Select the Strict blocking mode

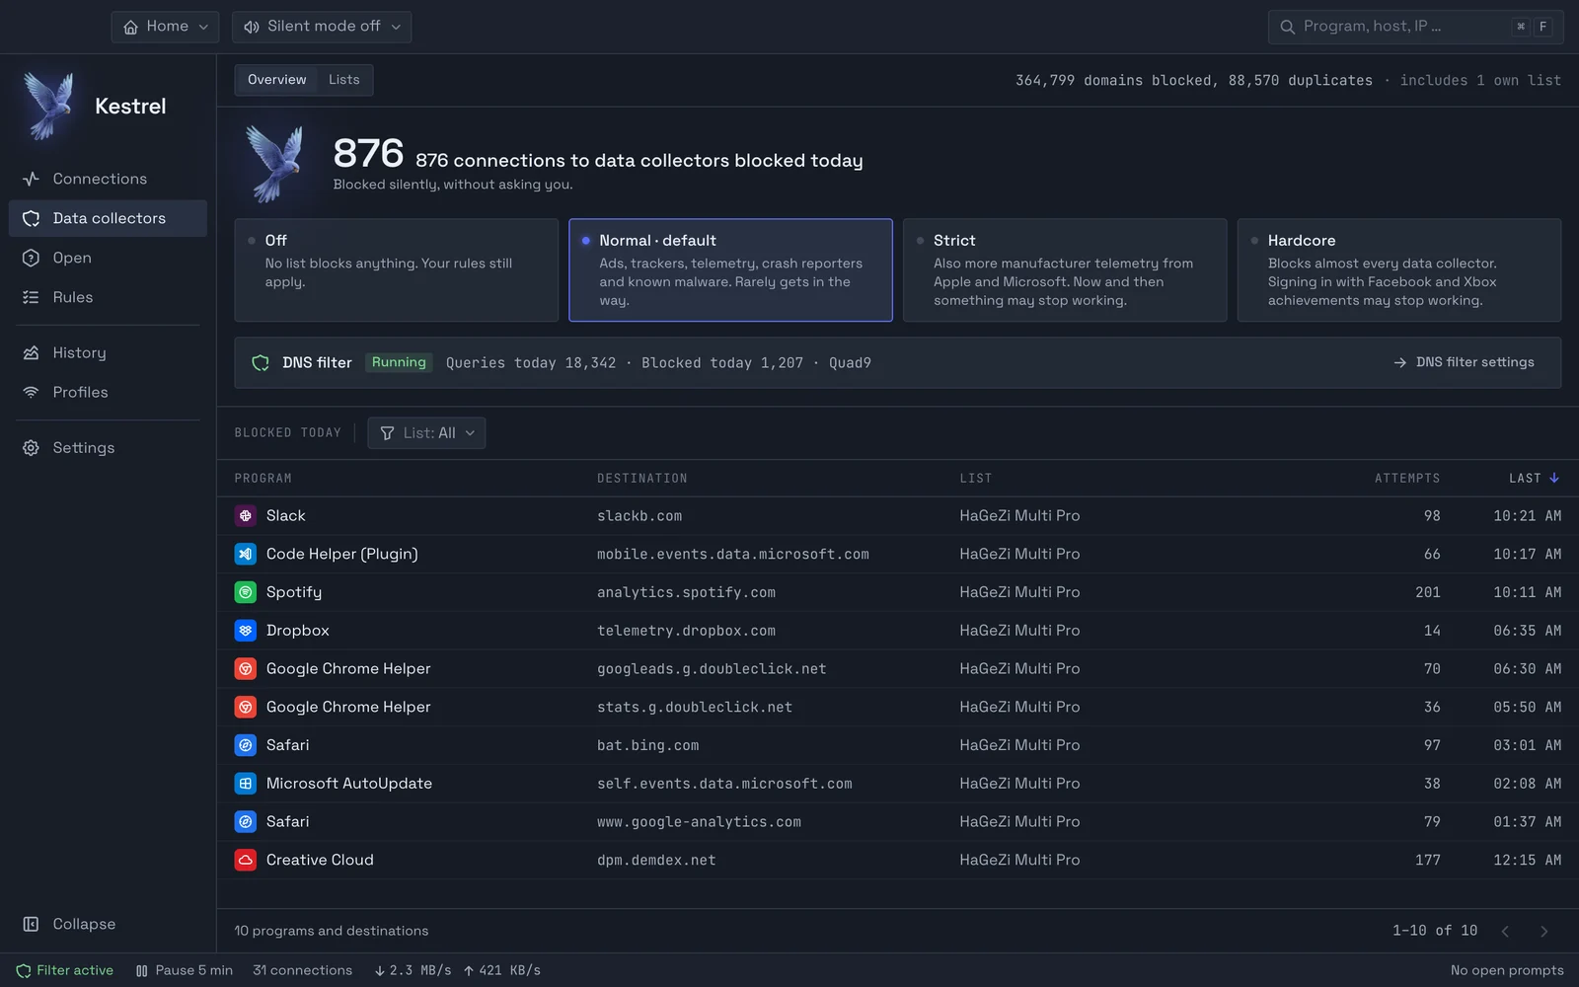click(1065, 270)
